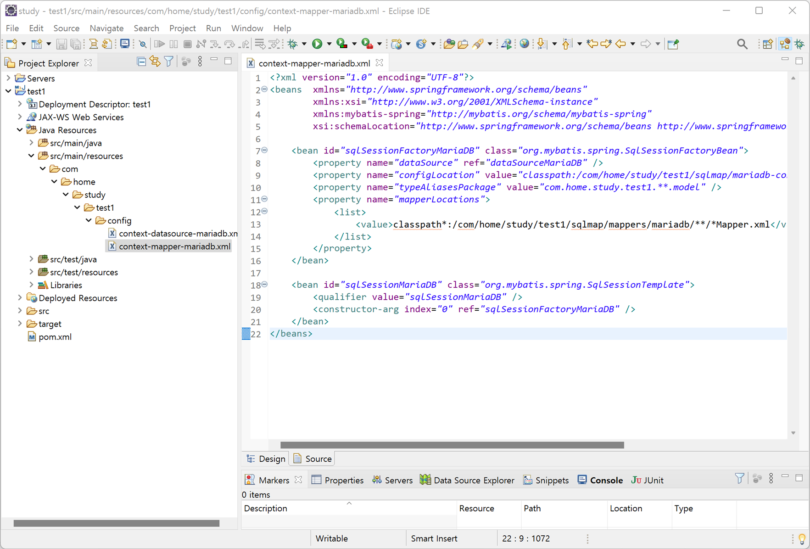Switch to the Source tab
This screenshot has width=810, height=549.
click(313, 459)
